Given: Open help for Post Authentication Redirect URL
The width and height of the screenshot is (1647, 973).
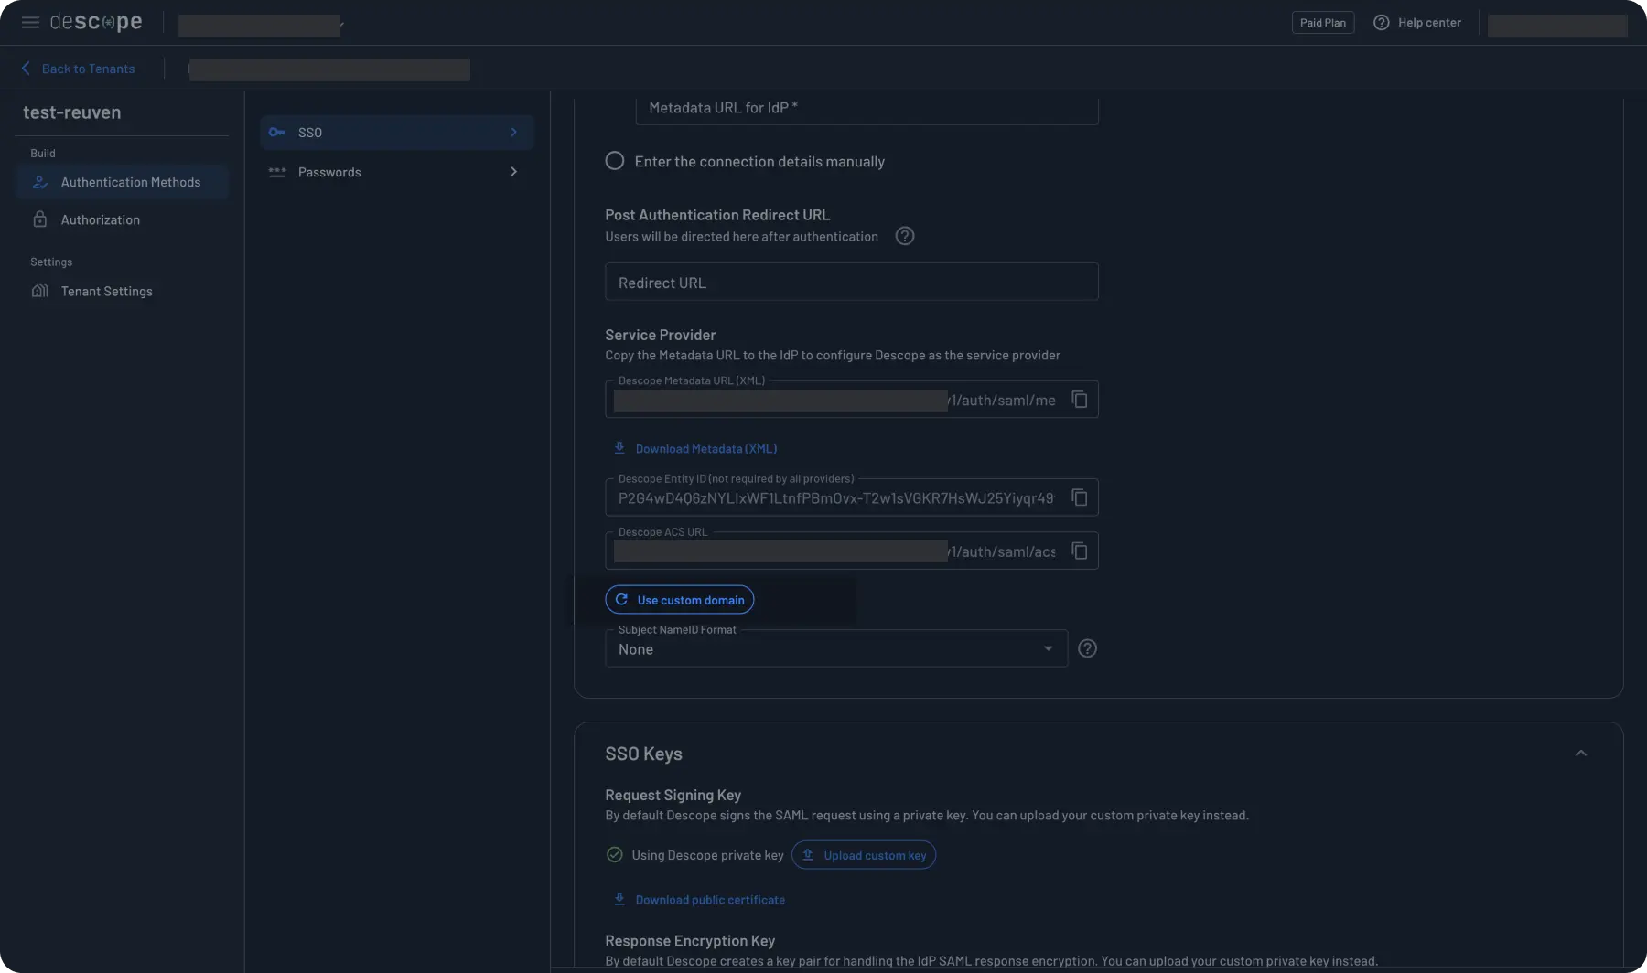Looking at the screenshot, I should 904,235.
